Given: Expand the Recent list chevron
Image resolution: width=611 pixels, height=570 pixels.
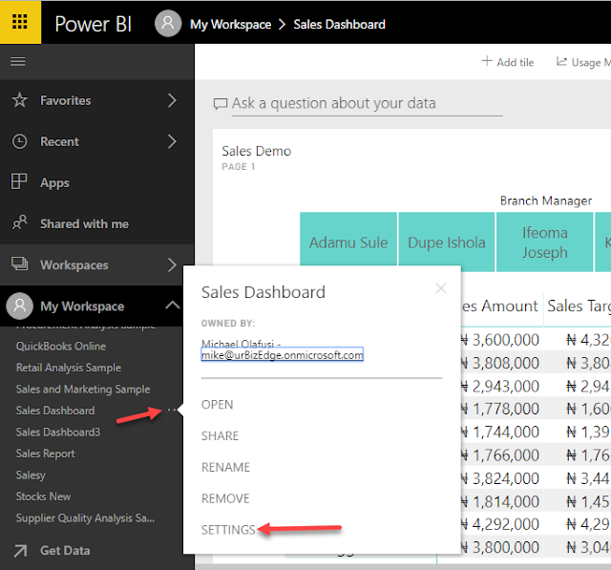Looking at the screenshot, I should (x=172, y=141).
